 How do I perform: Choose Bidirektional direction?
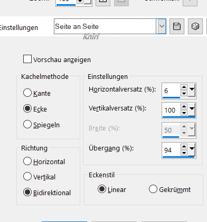tap(27, 192)
